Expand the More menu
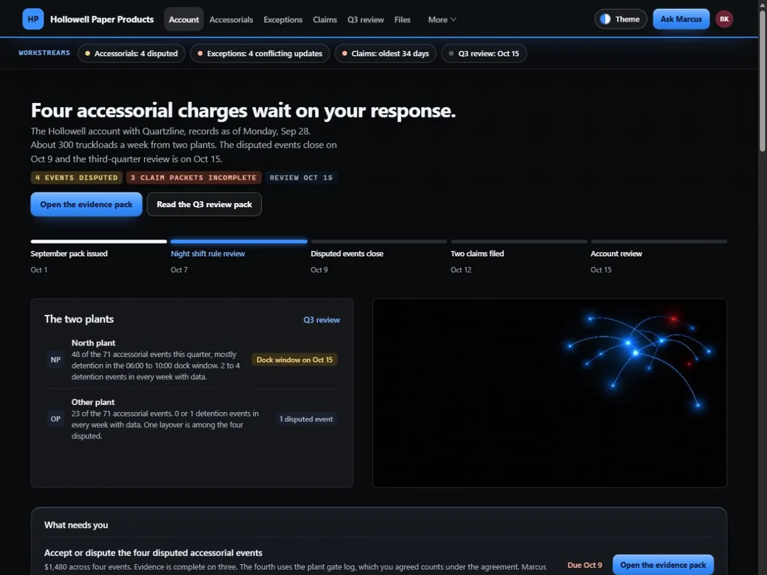This screenshot has height=575, width=767. 442,20
